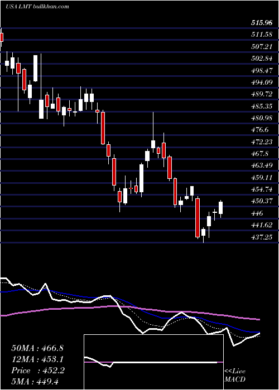Click the 446 price label
This screenshot has height=390, width=279.
click(257, 213)
